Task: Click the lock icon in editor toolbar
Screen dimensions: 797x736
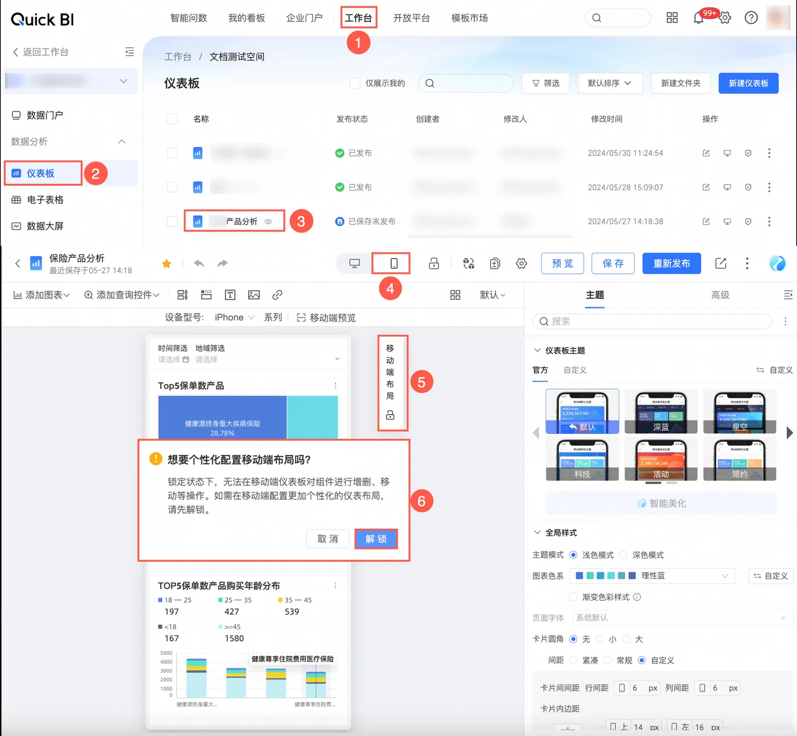Action: click(x=434, y=264)
